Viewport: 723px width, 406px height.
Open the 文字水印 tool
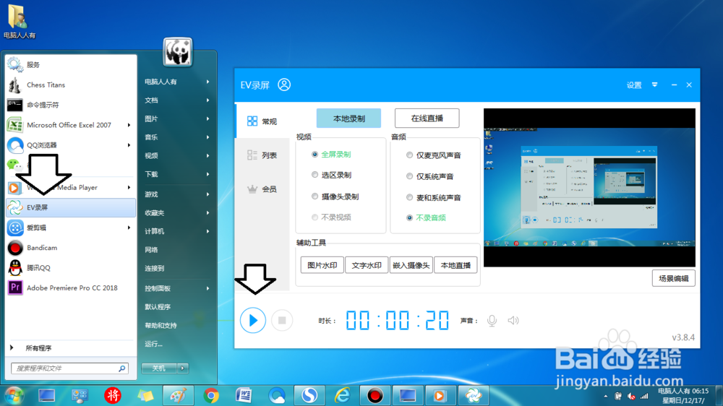tap(367, 265)
